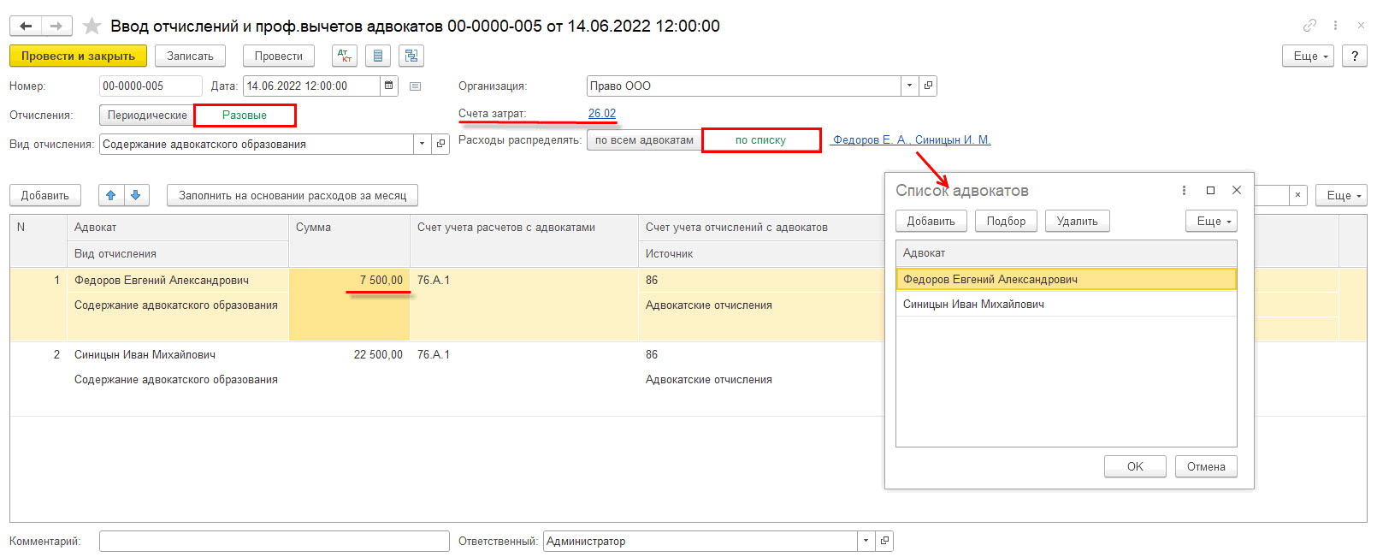The height and width of the screenshot is (557, 1377).
Task: Add document to favorites with star icon
Action: [92, 27]
